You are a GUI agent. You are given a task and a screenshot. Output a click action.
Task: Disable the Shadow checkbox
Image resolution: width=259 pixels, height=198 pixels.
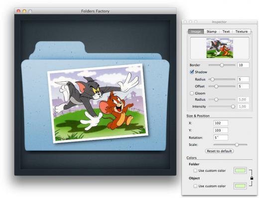pos(192,72)
